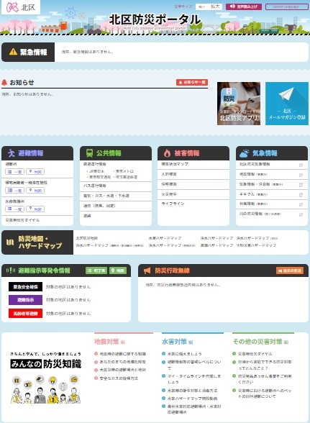The width and height of the screenshot is (310, 423).
Task: Click the alert icon beside 避難指示等発令情報
Action: (x=11, y=270)
